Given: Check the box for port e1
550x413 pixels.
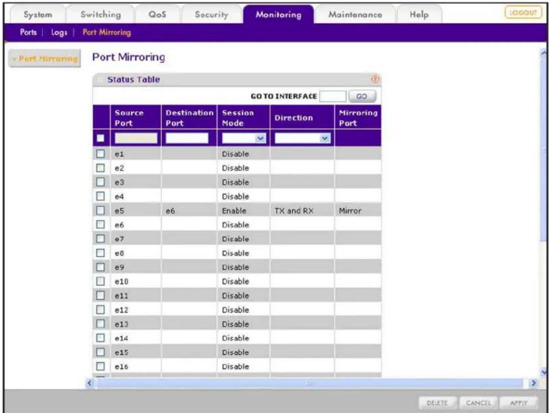Looking at the screenshot, I should pos(100,153).
